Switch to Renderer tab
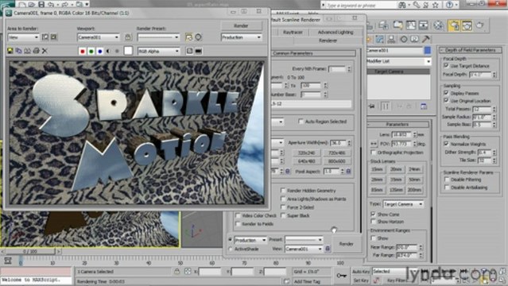Screen dimensions: 508x286 [x=328, y=41]
